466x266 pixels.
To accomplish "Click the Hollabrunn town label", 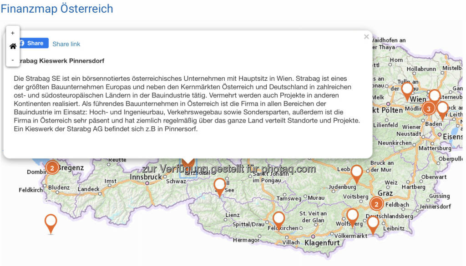I will 421,69.
